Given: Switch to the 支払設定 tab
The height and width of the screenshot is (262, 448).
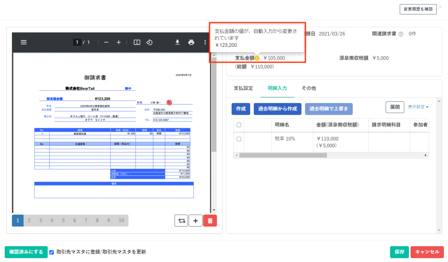Looking at the screenshot, I should [x=243, y=88].
